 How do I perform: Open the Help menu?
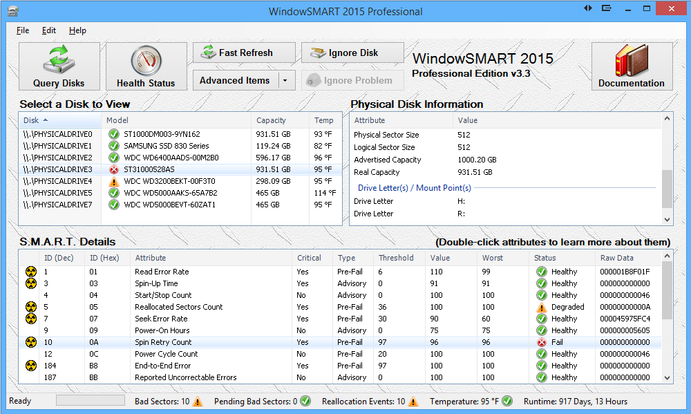77,30
